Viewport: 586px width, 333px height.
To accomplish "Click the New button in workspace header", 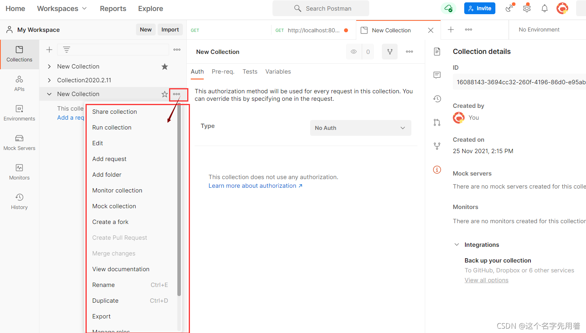I will point(146,30).
